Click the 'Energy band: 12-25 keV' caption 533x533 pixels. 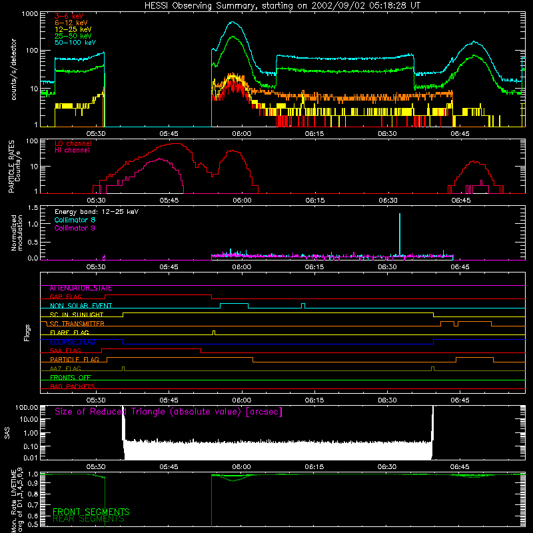[x=97, y=212]
